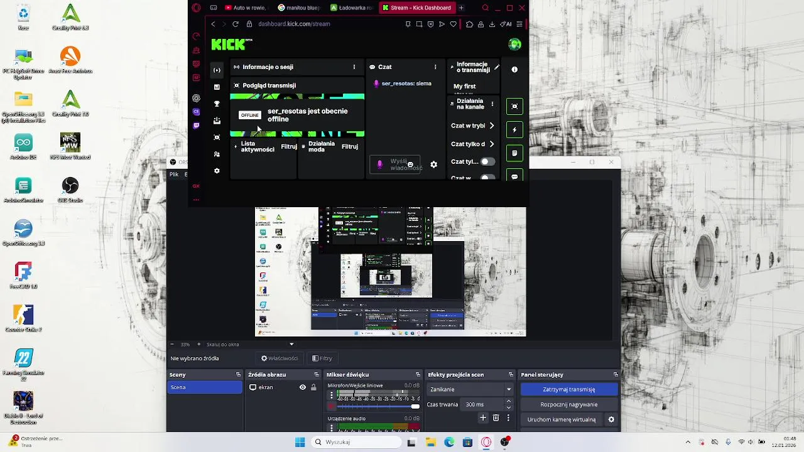804x452 pixels.
Task: Select Scena in the Sceny list
Action: pos(205,387)
